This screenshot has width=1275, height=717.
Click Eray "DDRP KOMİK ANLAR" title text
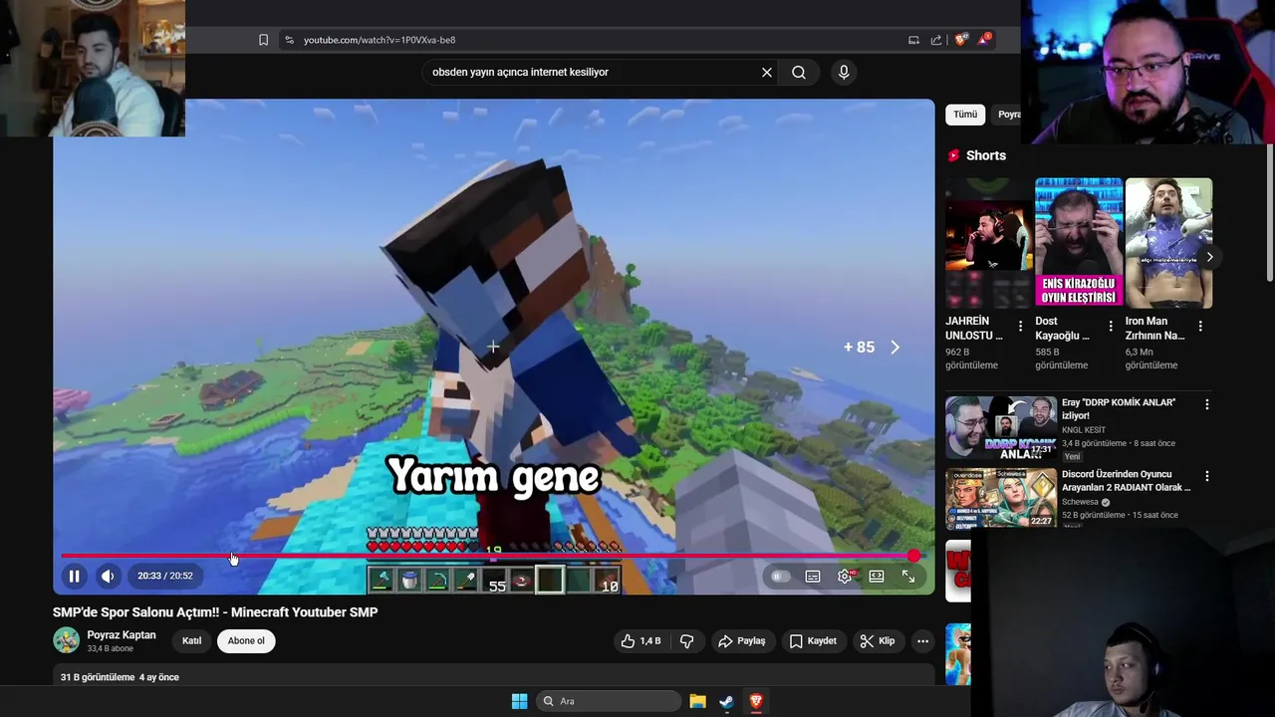(1119, 408)
